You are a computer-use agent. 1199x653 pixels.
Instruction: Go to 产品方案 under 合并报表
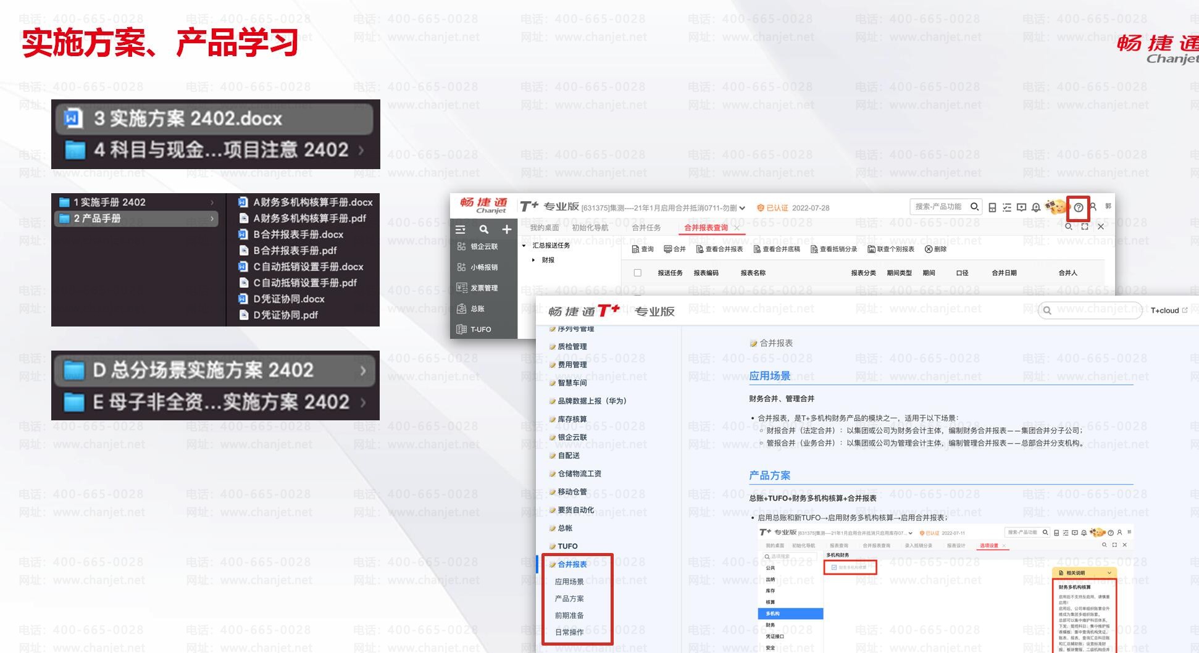(569, 599)
